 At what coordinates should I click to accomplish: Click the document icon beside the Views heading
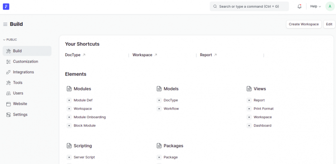point(249,89)
